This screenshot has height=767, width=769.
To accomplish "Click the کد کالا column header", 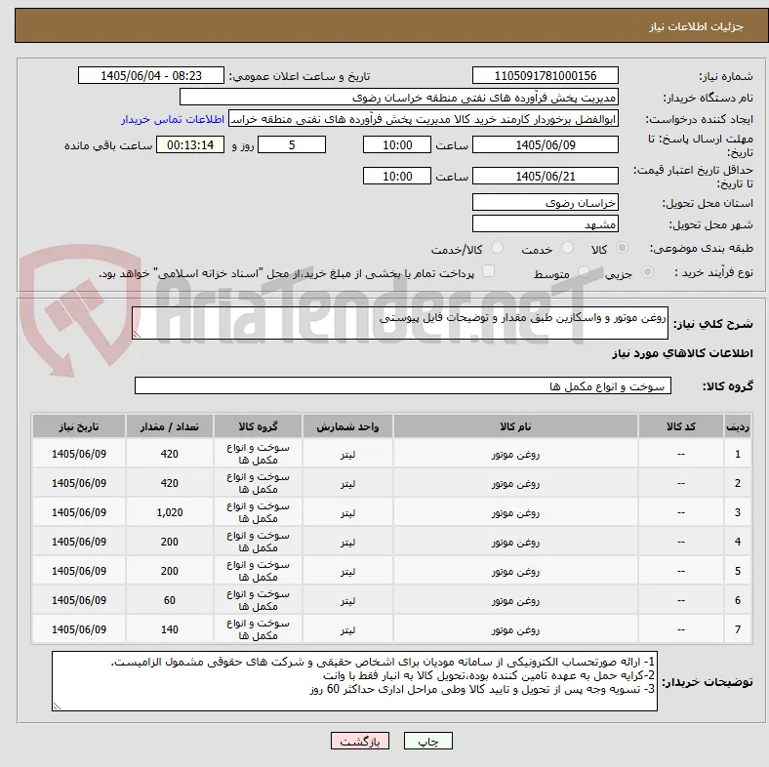I will click(681, 426).
